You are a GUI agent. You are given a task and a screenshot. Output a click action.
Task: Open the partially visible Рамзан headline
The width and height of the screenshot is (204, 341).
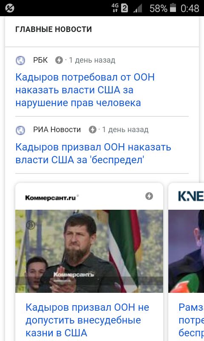point(191,320)
